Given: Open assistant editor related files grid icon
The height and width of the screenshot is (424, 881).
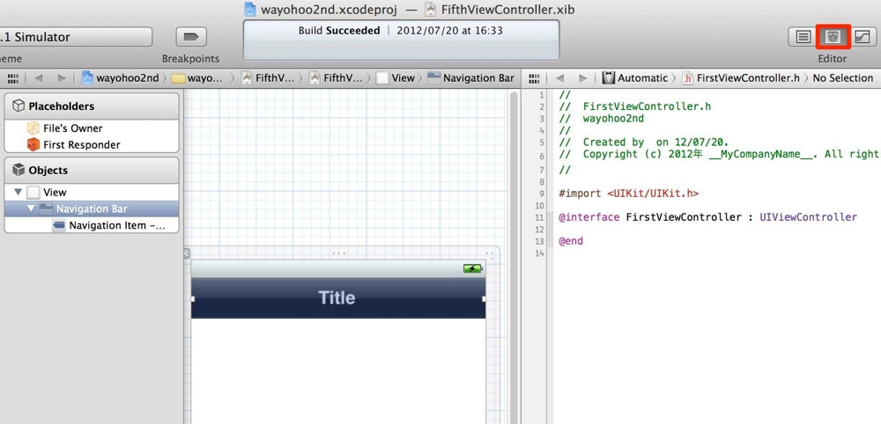Looking at the screenshot, I should [535, 78].
